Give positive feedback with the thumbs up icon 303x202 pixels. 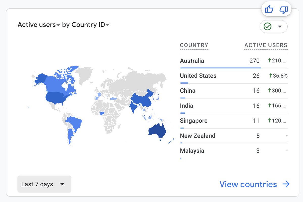pyautogui.click(x=269, y=9)
